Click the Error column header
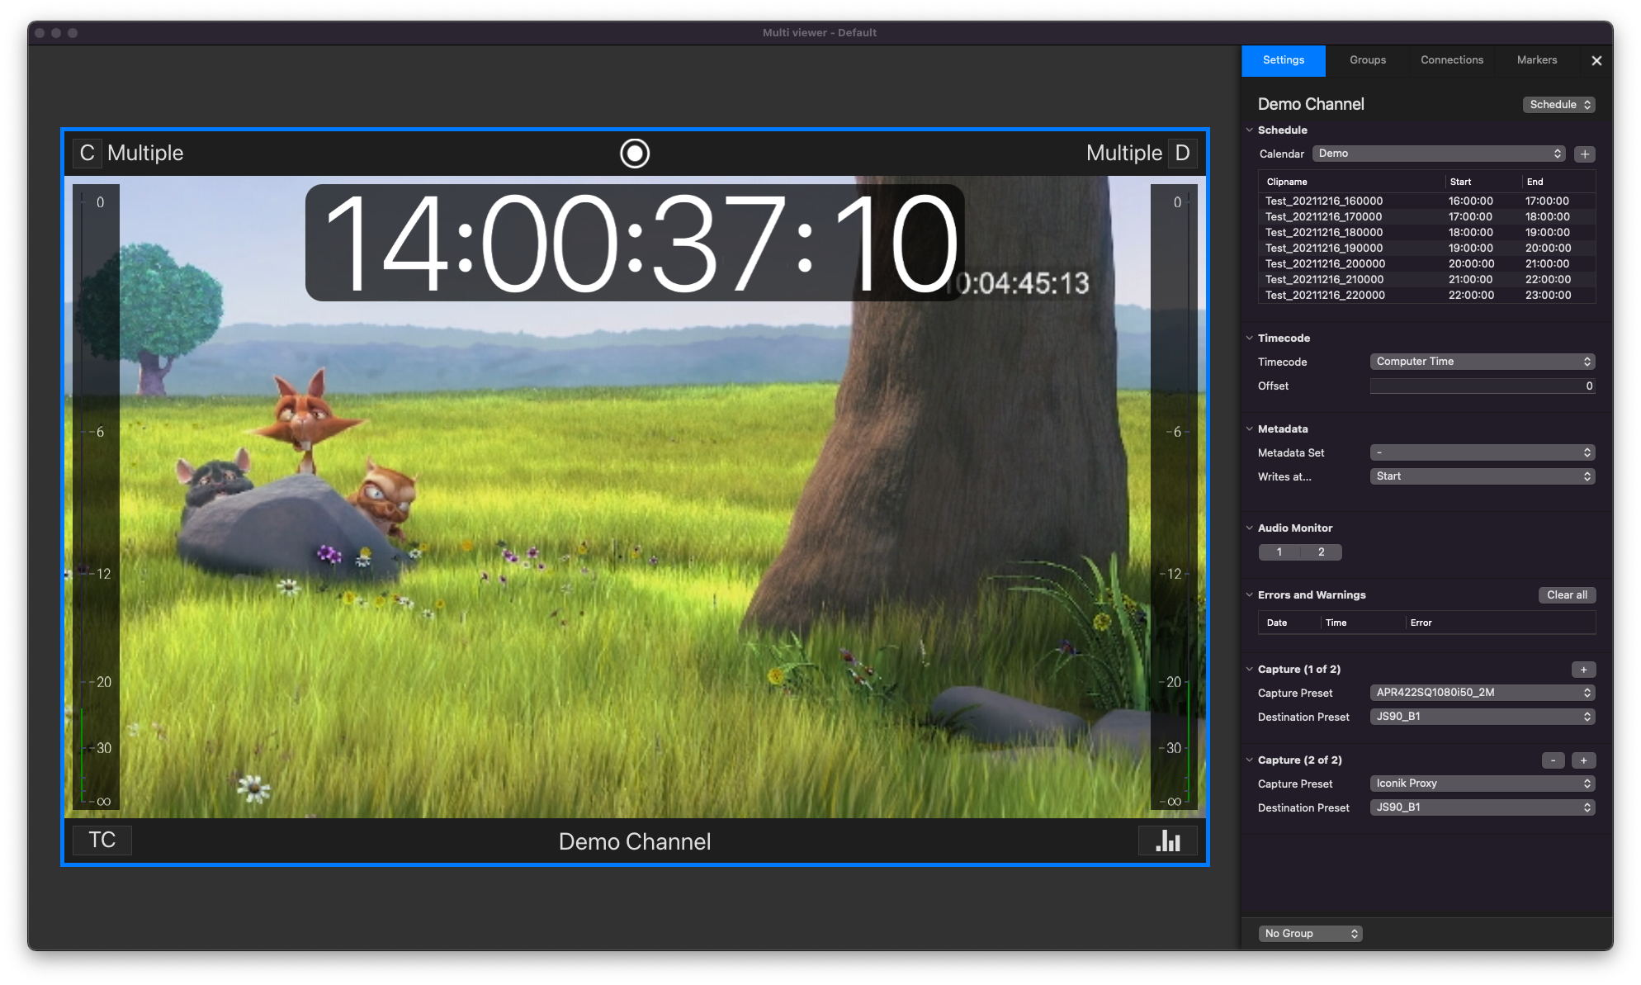 pos(1500,623)
